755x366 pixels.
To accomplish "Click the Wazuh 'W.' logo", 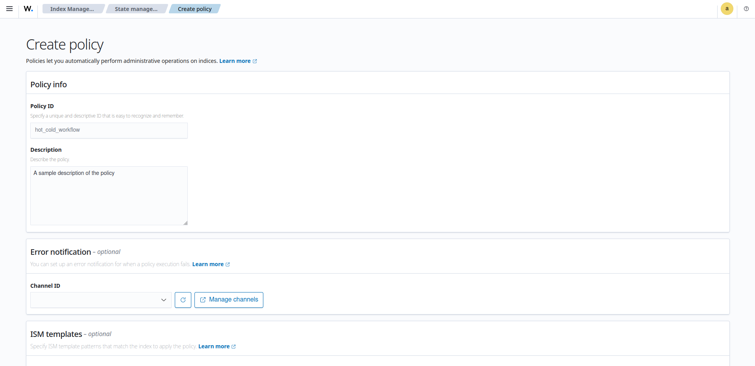I will (28, 9).
